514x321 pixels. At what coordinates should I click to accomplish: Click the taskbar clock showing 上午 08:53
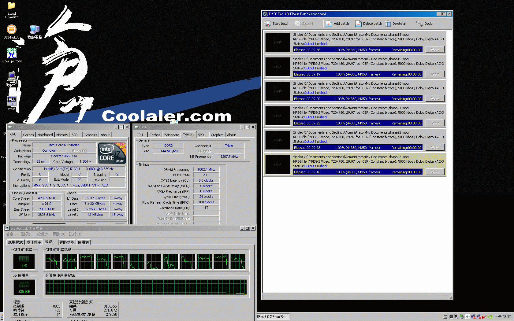503,317
